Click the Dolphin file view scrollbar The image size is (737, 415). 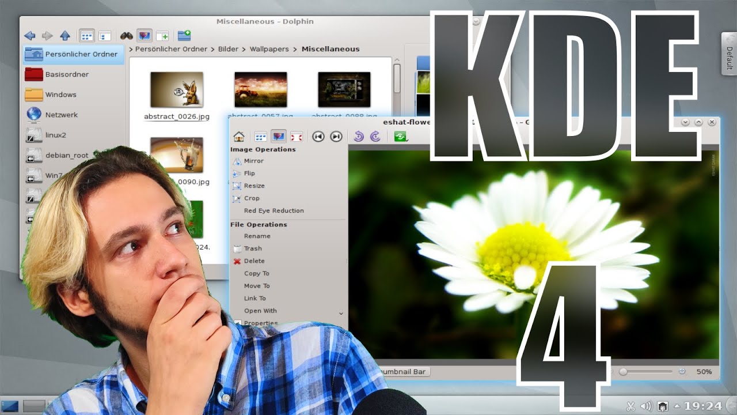click(397, 78)
